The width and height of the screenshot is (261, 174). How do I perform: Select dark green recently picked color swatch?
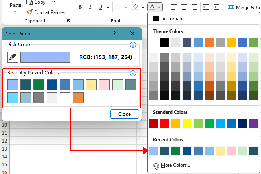click(39, 84)
